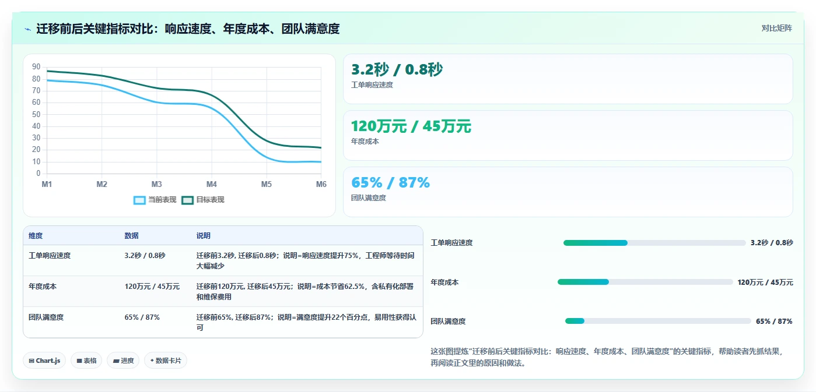Open the 120万元 / 45万元 metric card

click(x=568, y=135)
